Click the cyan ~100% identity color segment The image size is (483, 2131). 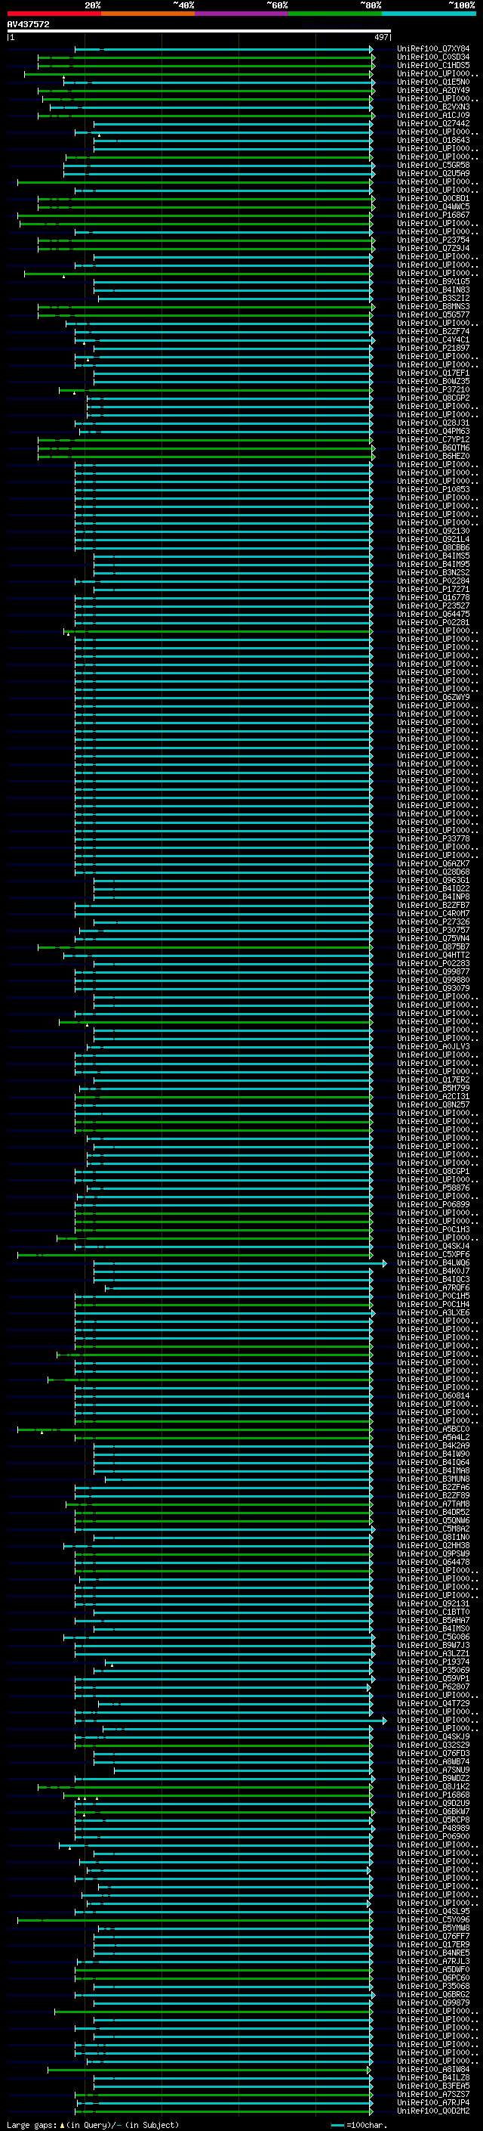(429, 14)
